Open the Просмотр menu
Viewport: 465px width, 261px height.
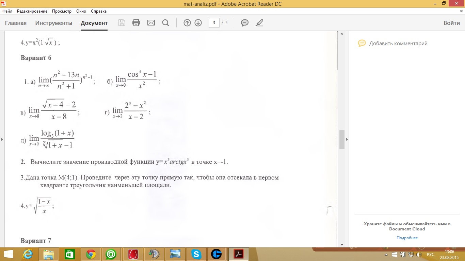(x=62, y=11)
